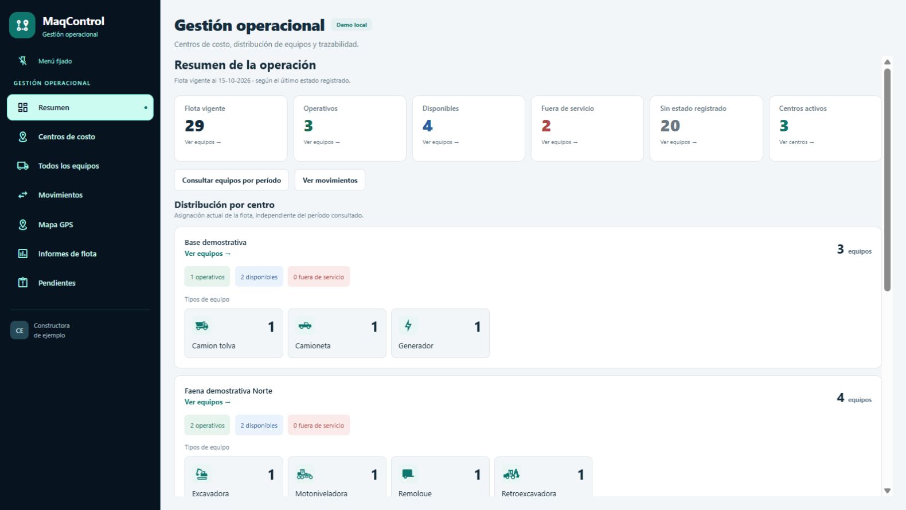Click the Flota vigente count 29
Image resolution: width=906 pixels, height=510 pixels.
click(x=194, y=126)
